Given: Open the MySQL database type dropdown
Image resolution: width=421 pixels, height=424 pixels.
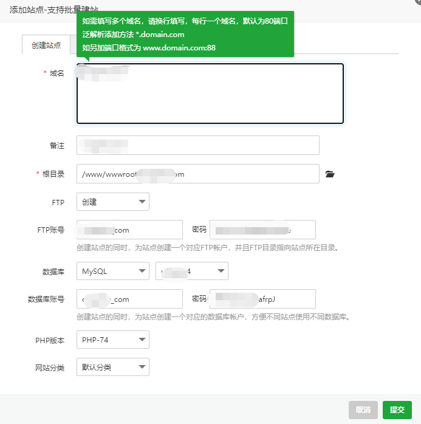Looking at the screenshot, I should (113, 271).
